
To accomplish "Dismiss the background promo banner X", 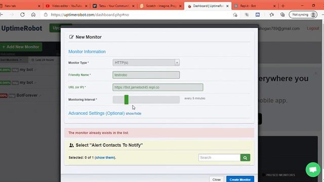I will click(x=315, y=73).
